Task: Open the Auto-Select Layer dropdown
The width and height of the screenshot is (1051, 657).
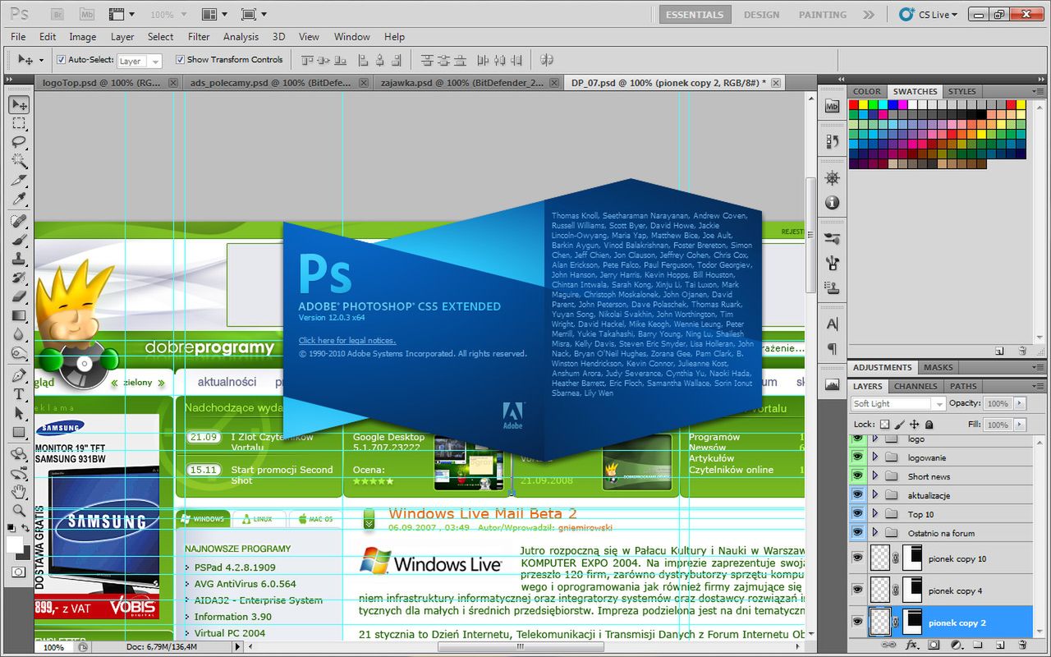Action: (140, 61)
